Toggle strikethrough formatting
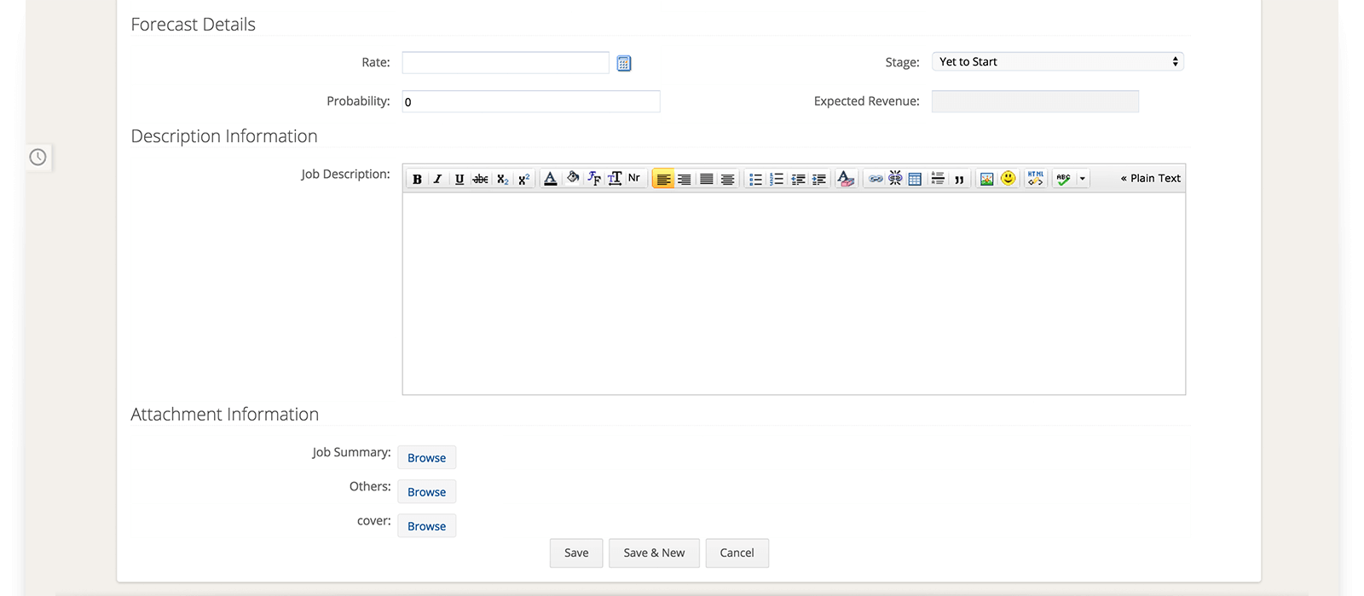This screenshot has height=596, width=1364. click(x=481, y=179)
